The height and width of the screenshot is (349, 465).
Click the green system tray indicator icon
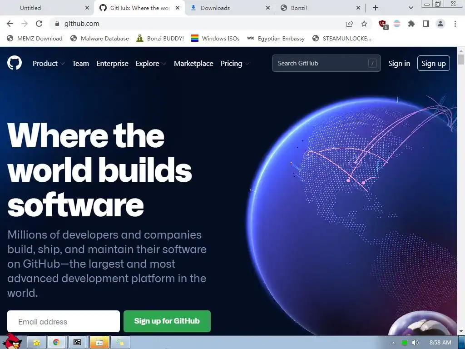(x=405, y=343)
